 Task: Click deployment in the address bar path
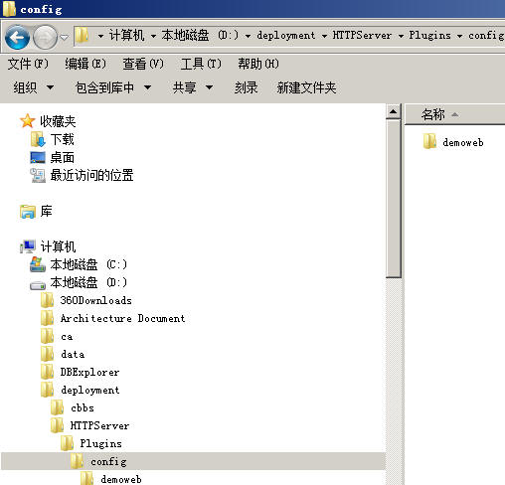(x=285, y=35)
